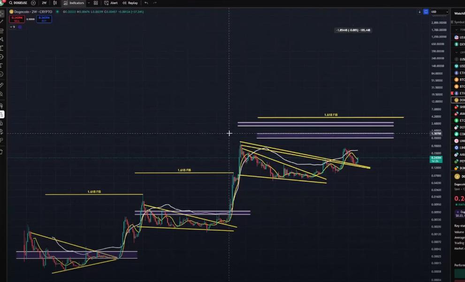Collapse the first watchlist section chevron
This screenshot has height=282, width=465.
click(457, 30)
